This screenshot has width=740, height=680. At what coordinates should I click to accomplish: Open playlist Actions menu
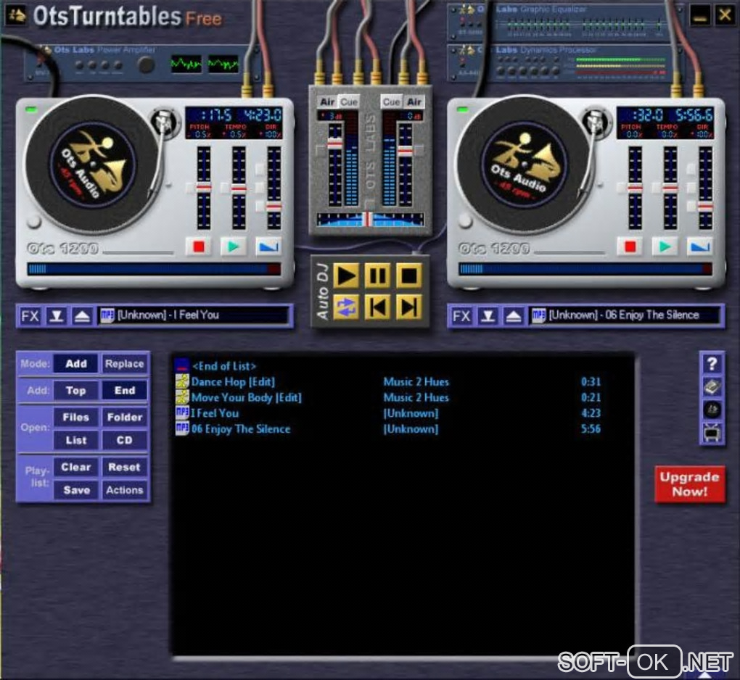pos(125,490)
